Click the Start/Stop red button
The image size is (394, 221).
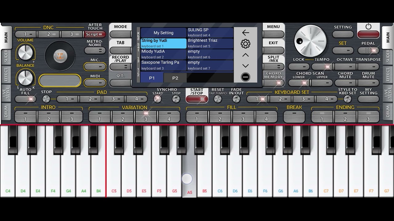pyautogui.click(x=197, y=99)
